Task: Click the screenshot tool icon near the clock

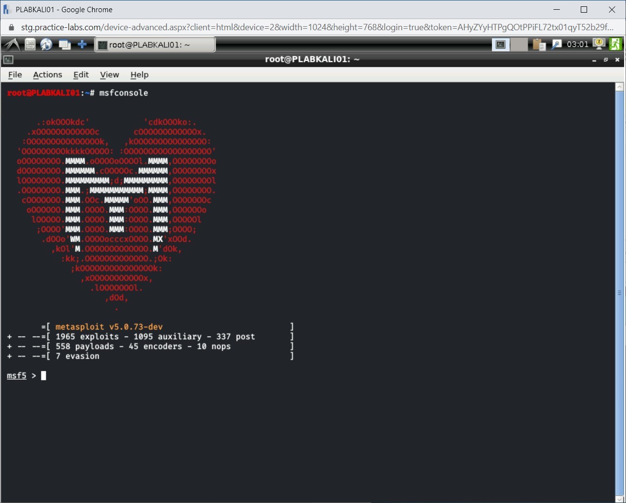Action: (500, 44)
